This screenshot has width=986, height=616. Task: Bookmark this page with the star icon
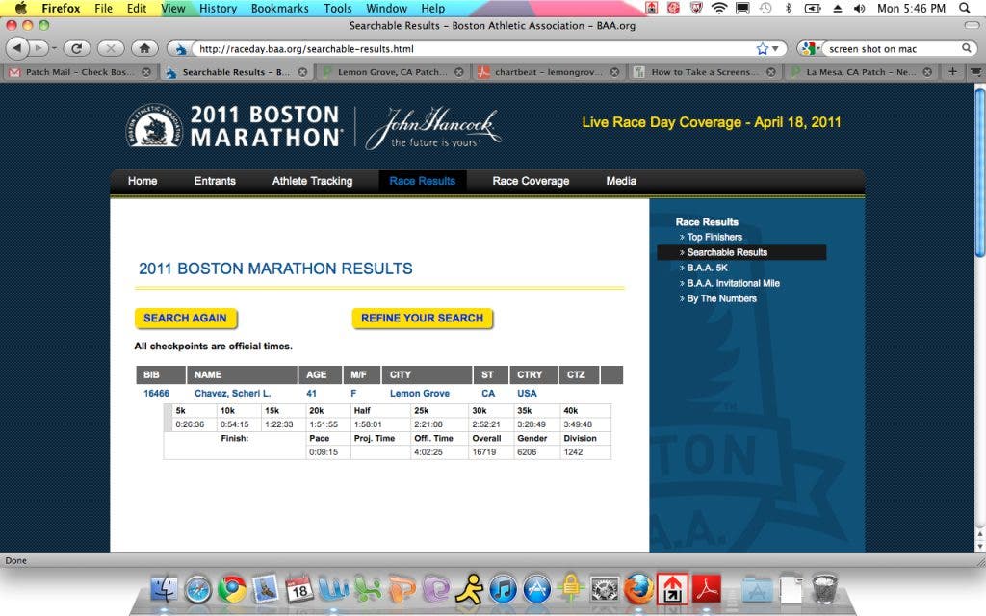pyautogui.click(x=763, y=48)
